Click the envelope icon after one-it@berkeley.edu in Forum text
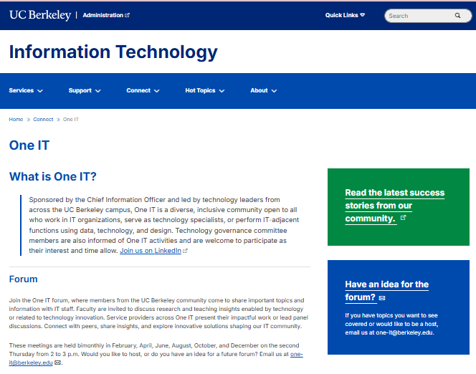476x374 pixels. 57,363
